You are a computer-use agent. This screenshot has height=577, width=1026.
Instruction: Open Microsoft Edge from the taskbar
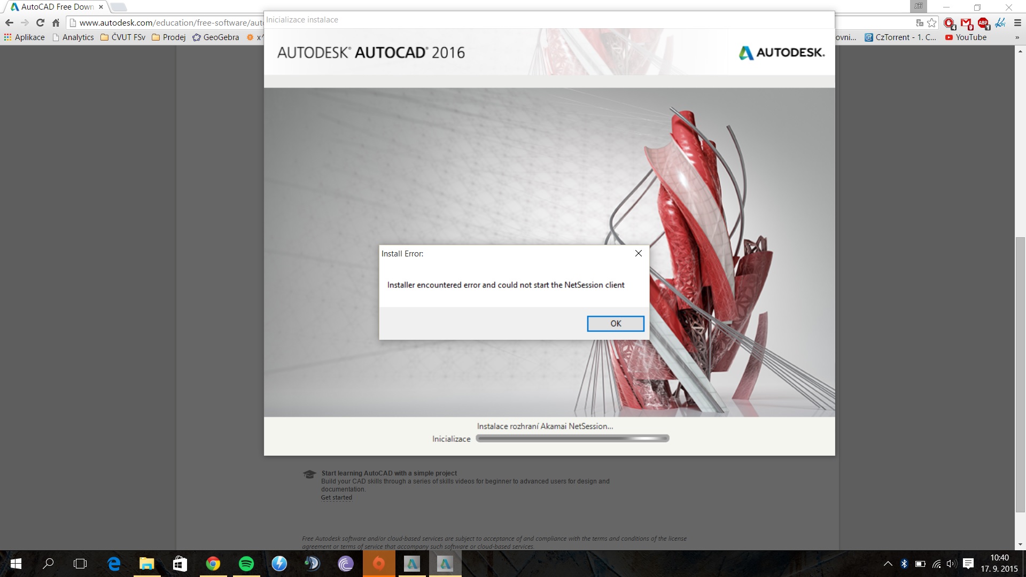pos(114,564)
